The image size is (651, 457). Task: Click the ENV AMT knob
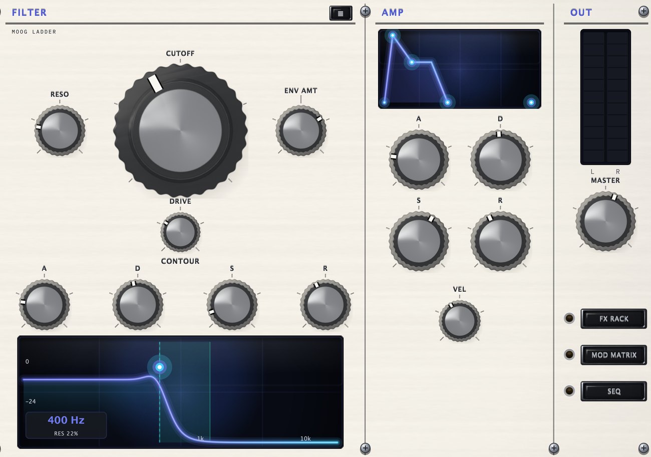click(x=301, y=130)
